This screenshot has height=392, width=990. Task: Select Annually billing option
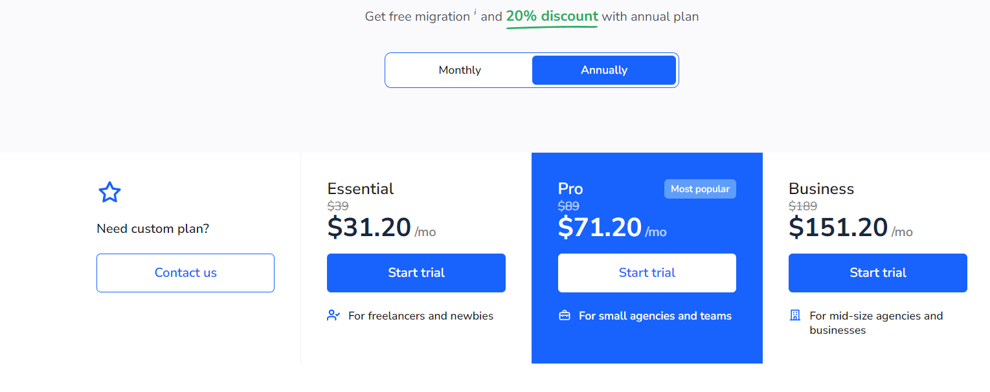tap(603, 70)
